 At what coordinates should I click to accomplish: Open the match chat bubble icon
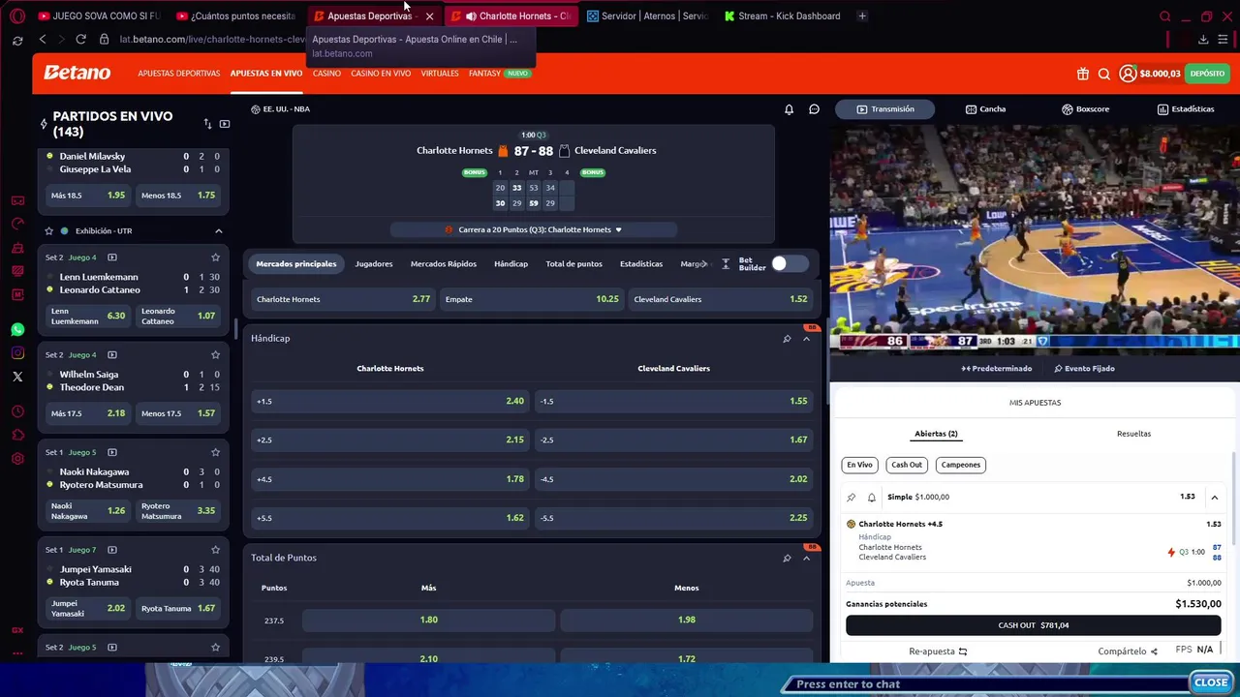[x=814, y=109]
